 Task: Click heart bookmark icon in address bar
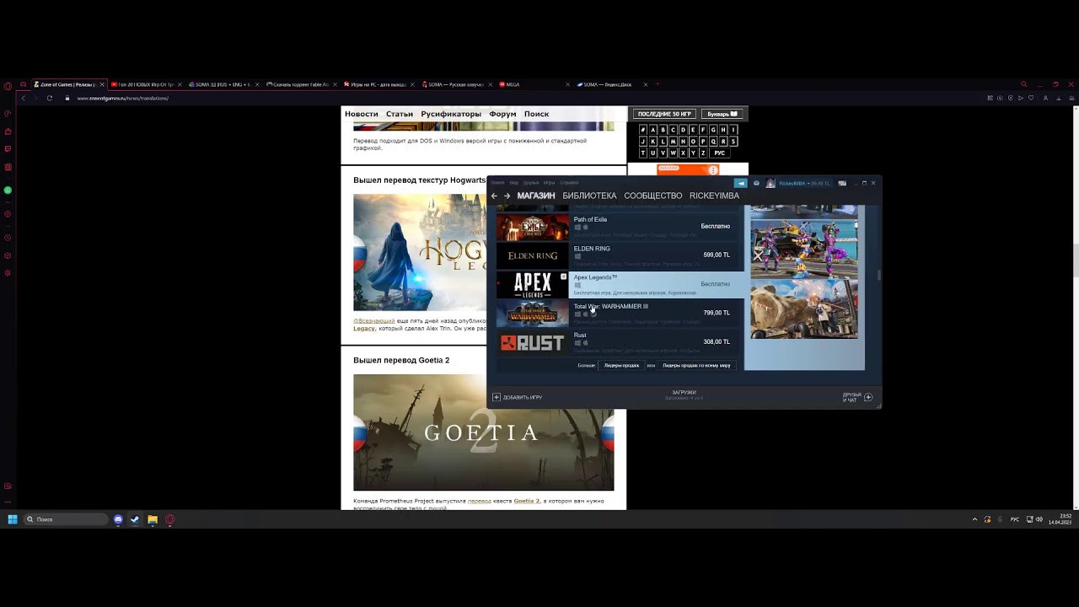(1031, 98)
